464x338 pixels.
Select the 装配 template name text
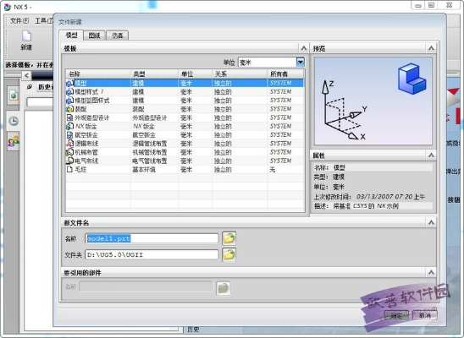(80, 109)
